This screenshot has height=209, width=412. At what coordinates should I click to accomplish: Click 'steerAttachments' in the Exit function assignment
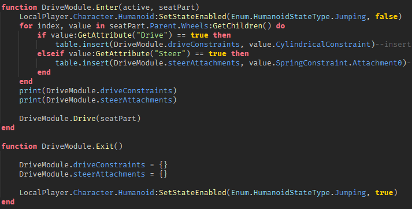[x=109, y=174]
